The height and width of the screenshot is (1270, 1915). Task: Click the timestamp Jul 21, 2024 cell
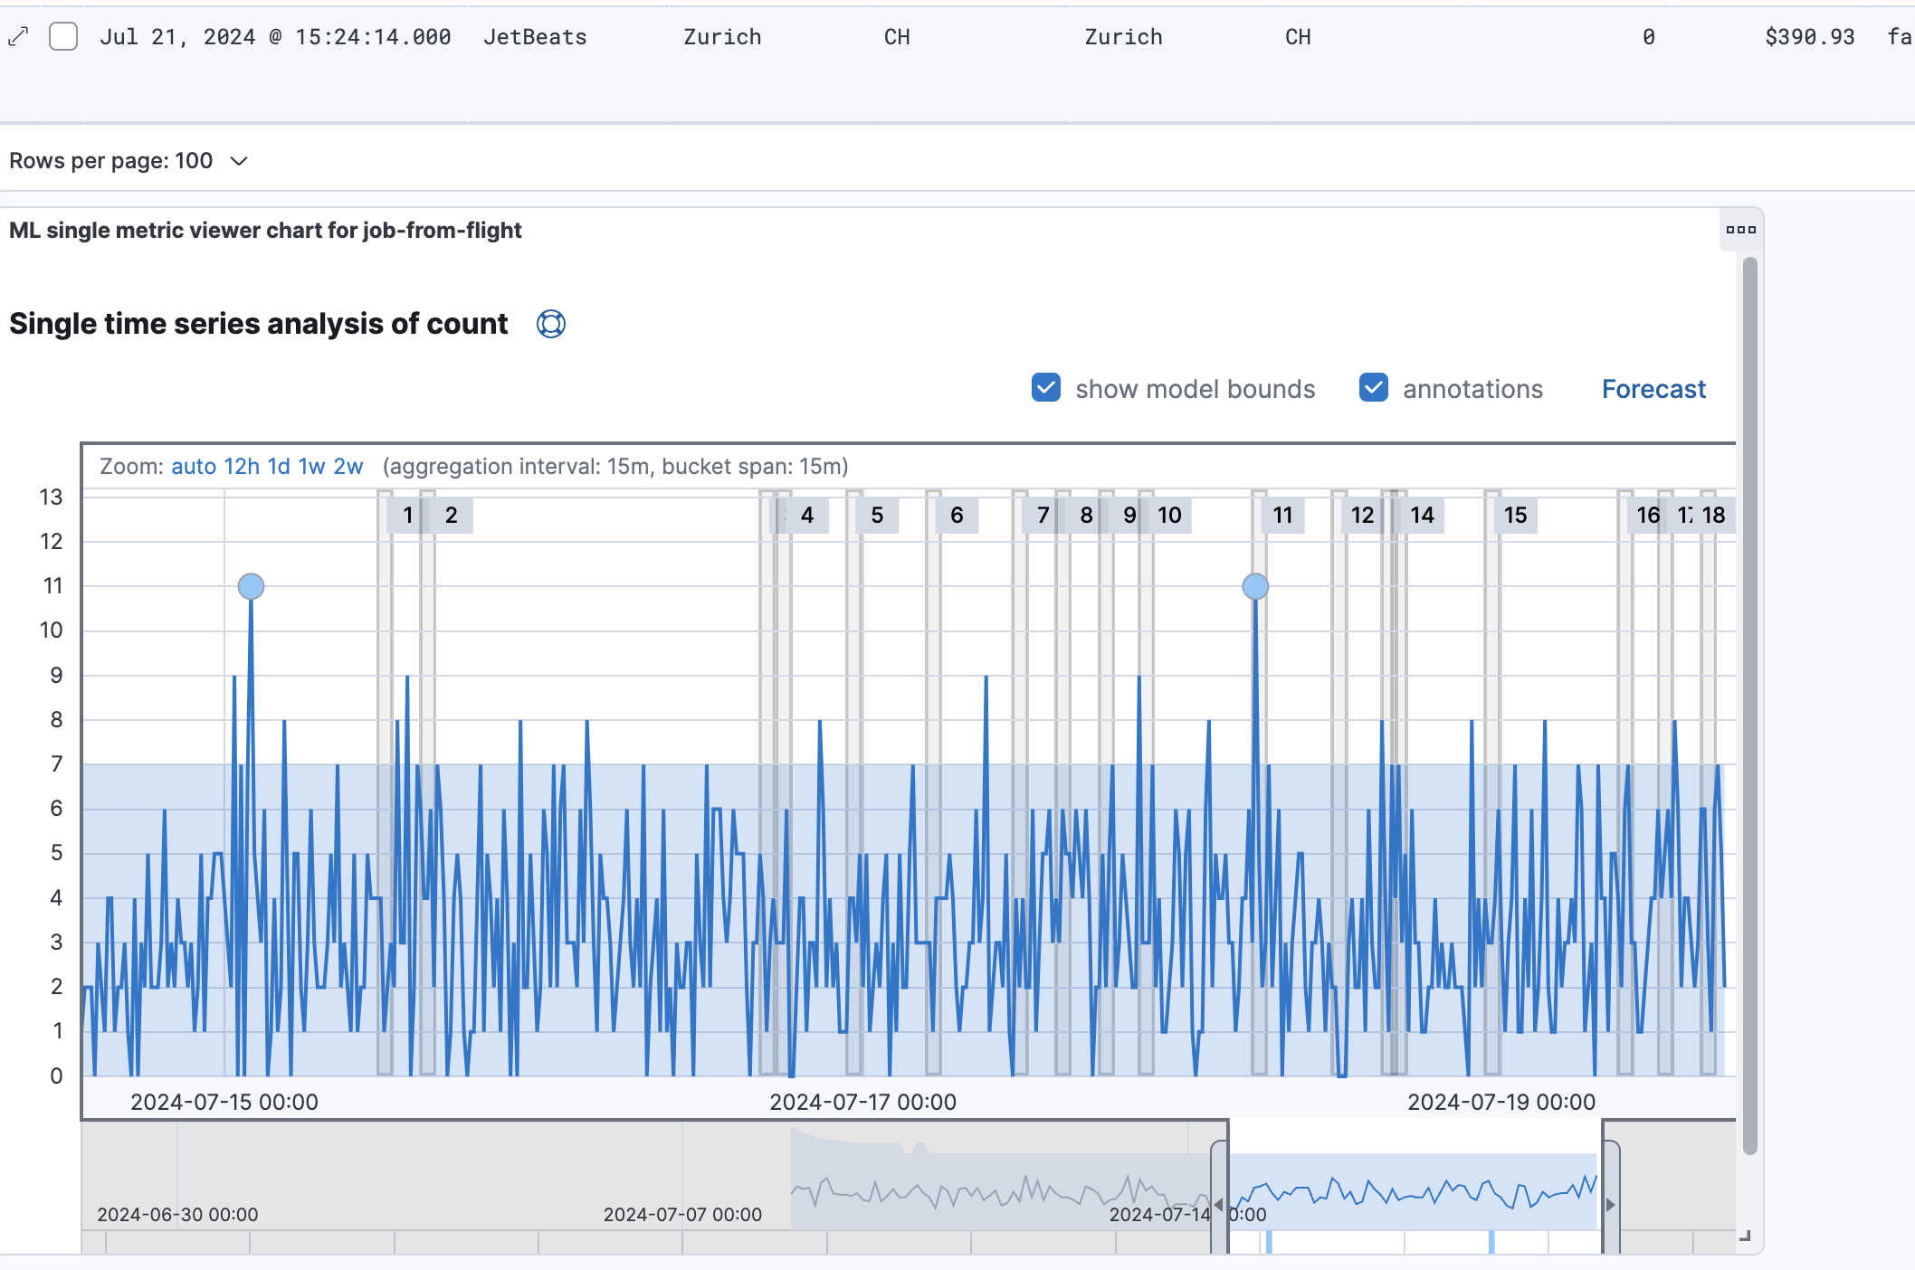(275, 37)
